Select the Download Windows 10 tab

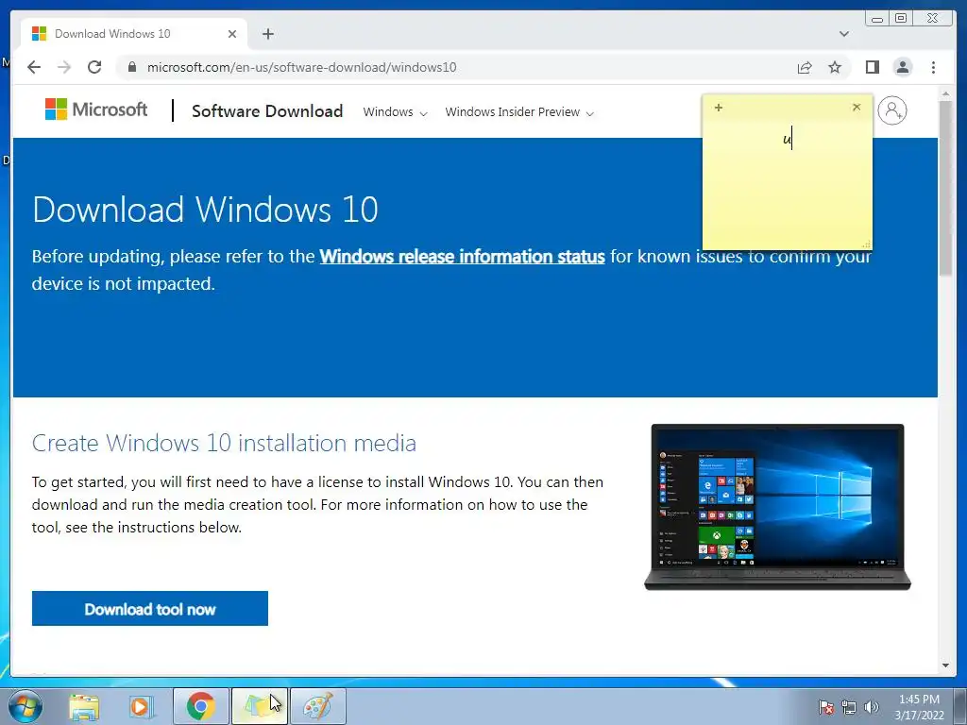pyautogui.click(x=134, y=34)
